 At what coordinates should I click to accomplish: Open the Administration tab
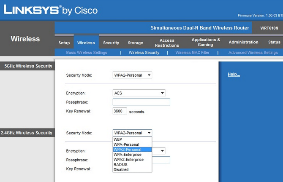pyautogui.click(x=243, y=42)
